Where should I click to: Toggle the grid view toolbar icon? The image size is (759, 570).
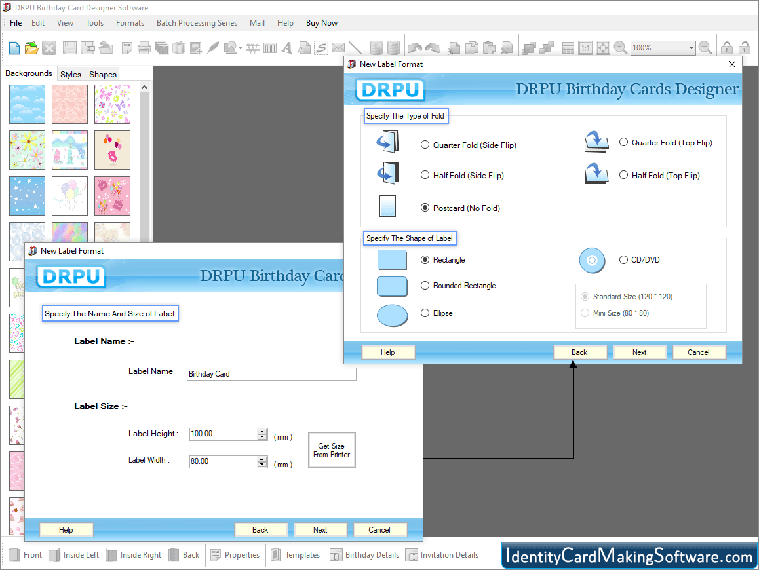(568, 48)
